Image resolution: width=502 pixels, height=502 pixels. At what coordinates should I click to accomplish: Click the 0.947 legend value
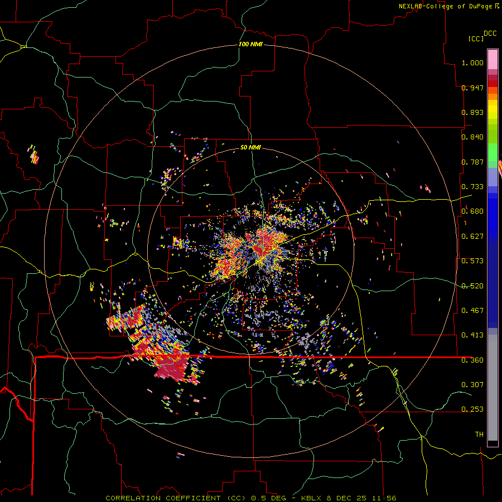(472, 88)
